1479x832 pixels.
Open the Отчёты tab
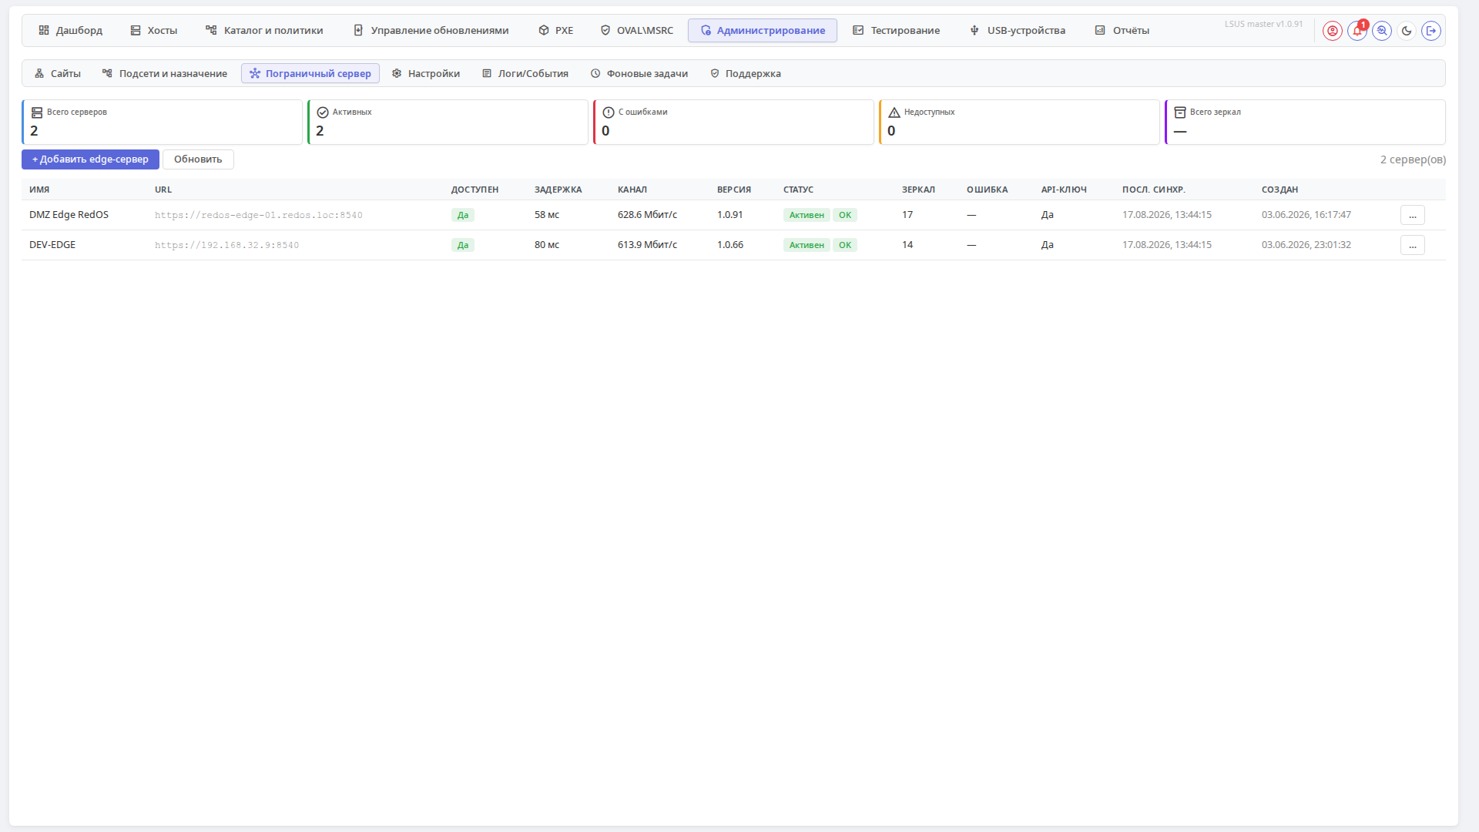pos(1122,31)
